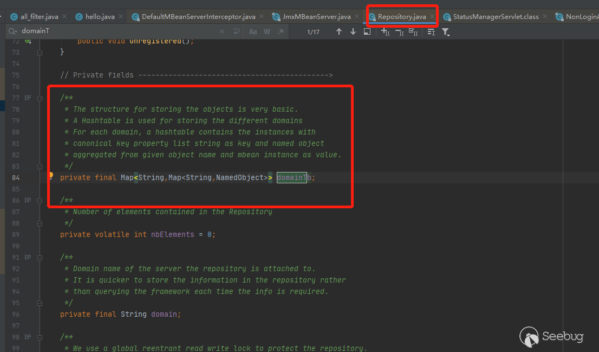Close the Repository.java tab
Viewport: 599px width, 352px height.
click(x=432, y=16)
